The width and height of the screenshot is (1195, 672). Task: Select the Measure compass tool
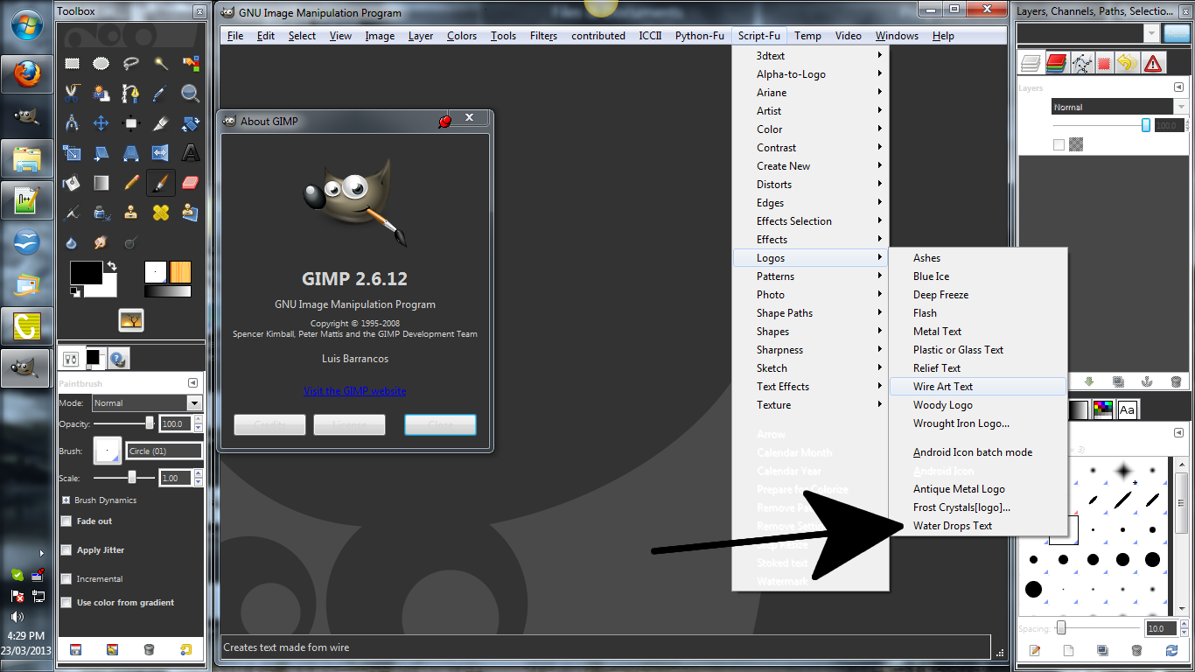[72, 122]
